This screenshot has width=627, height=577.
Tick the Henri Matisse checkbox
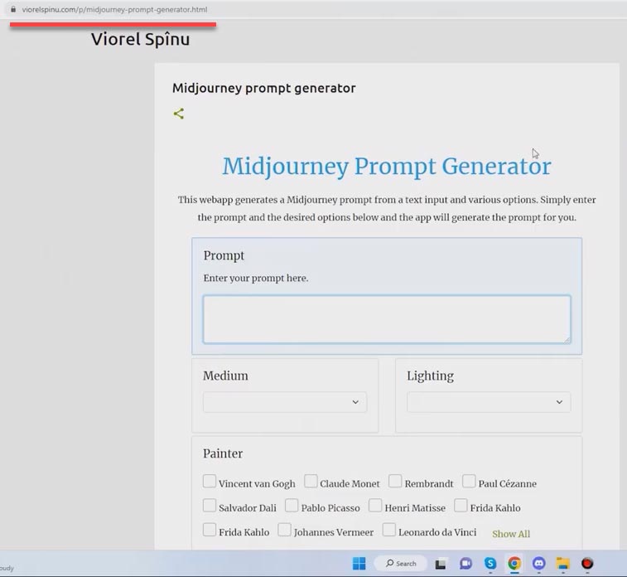(x=375, y=506)
